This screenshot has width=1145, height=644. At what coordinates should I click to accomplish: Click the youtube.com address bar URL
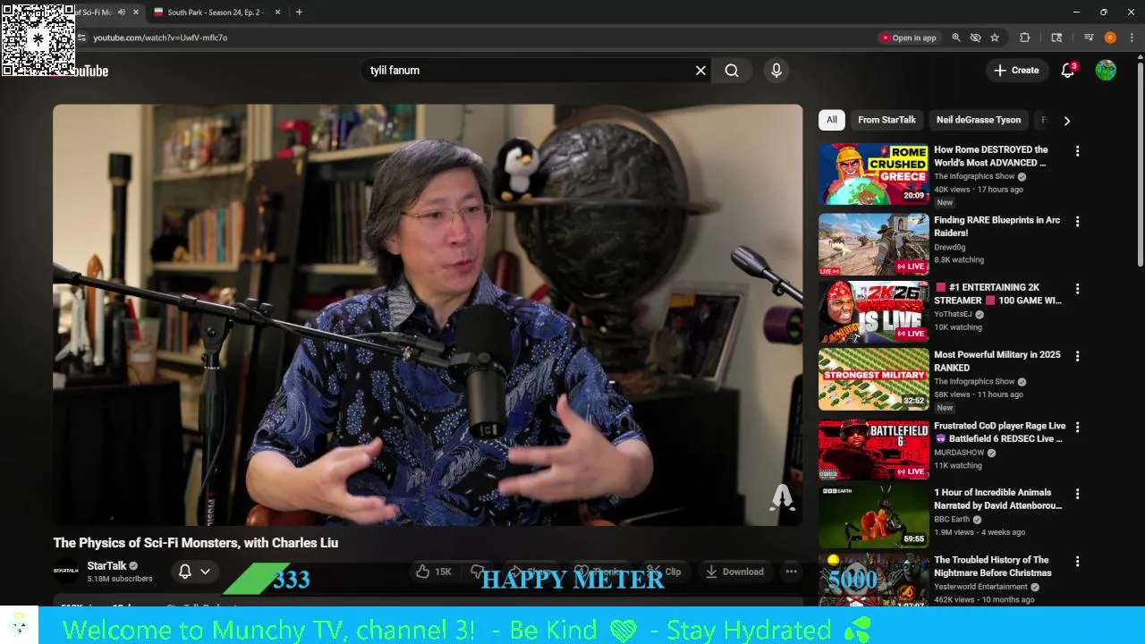pyautogui.click(x=160, y=38)
